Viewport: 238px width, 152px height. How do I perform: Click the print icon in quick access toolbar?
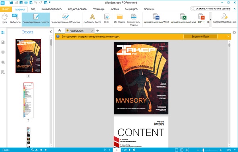click(26, 2)
